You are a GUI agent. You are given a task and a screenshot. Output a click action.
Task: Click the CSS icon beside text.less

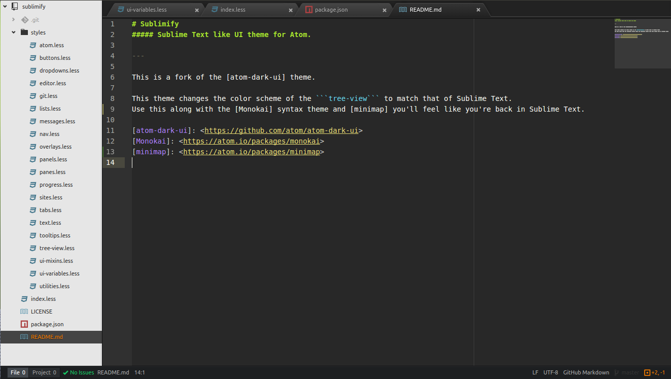pos(32,223)
